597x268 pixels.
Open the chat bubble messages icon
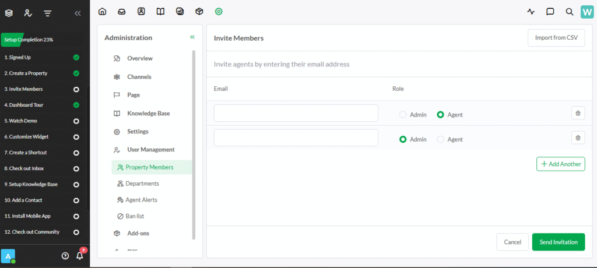(x=550, y=11)
